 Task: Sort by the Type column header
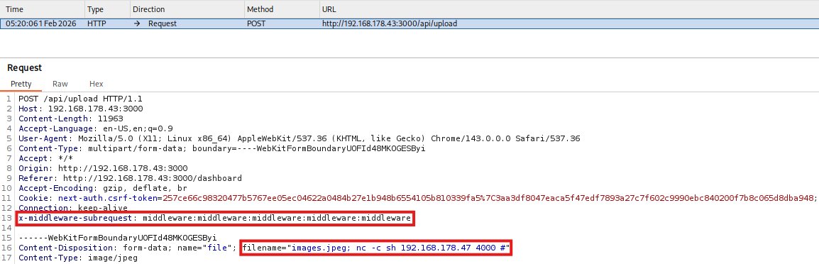pos(107,9)
